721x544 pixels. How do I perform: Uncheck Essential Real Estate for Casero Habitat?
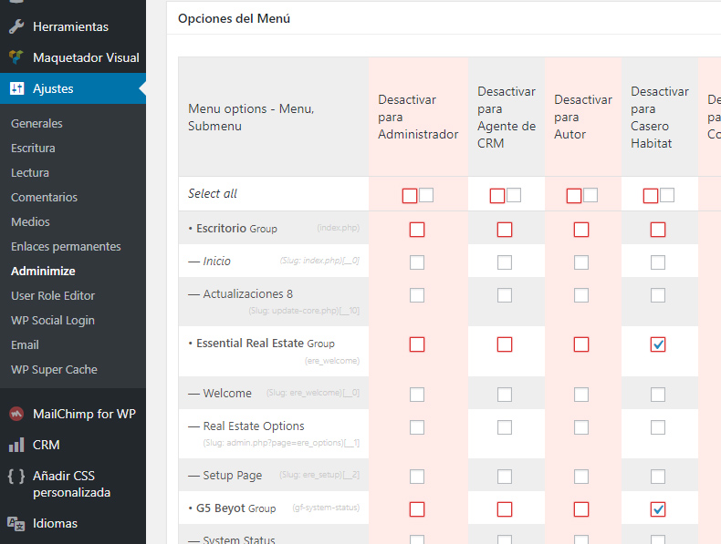[x=657, y=344]
